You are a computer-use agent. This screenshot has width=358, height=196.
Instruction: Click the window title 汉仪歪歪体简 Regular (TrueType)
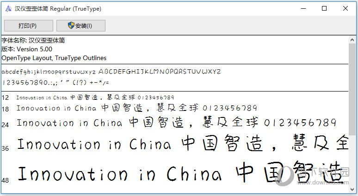click(x=58, y=9)
